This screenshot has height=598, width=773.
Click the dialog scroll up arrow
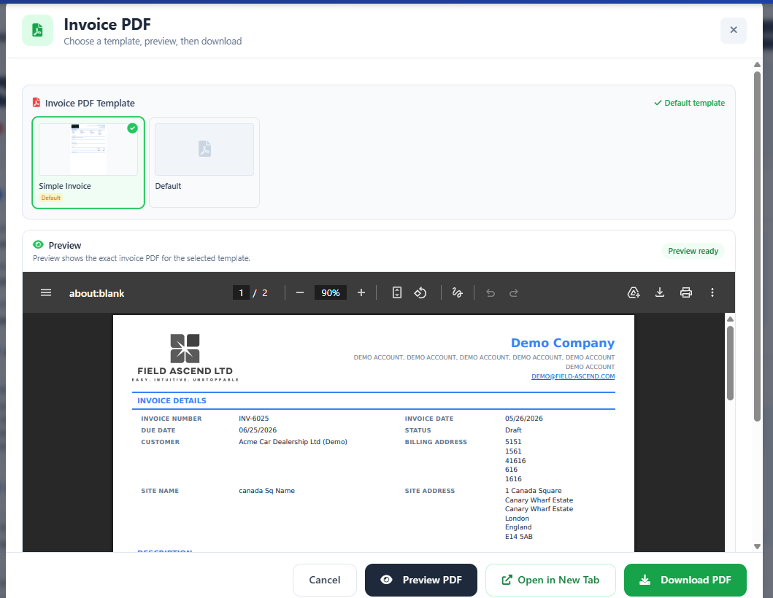757,64
